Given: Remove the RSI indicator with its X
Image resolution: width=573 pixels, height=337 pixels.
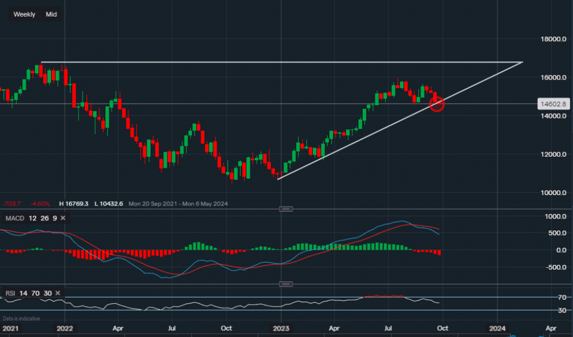Looking at the screenshot, I should coord(57,293).
